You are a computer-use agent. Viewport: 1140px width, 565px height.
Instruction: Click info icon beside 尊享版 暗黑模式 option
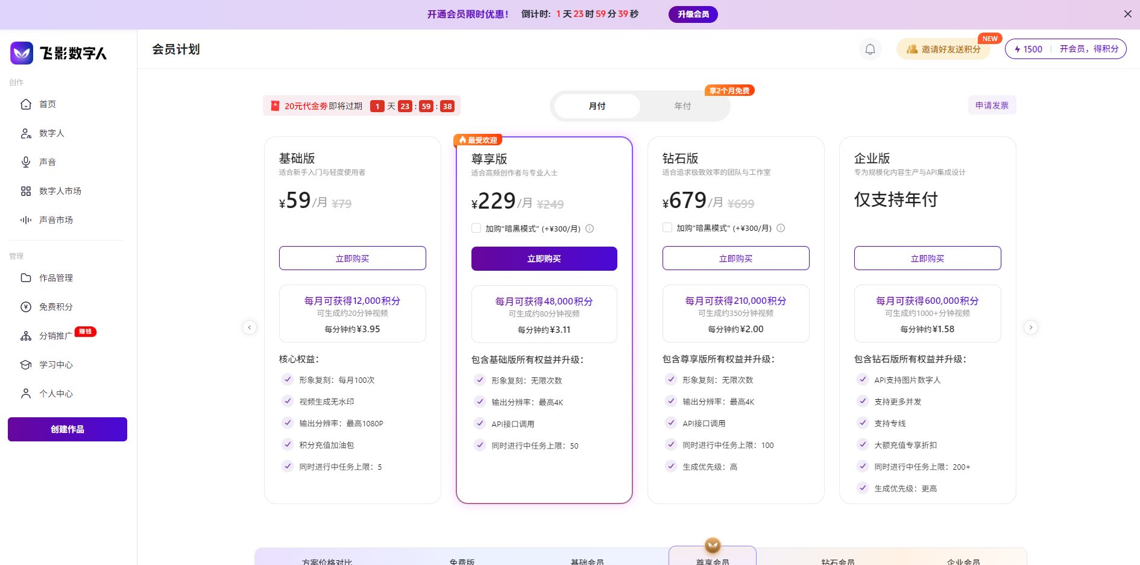coord(590,229)
